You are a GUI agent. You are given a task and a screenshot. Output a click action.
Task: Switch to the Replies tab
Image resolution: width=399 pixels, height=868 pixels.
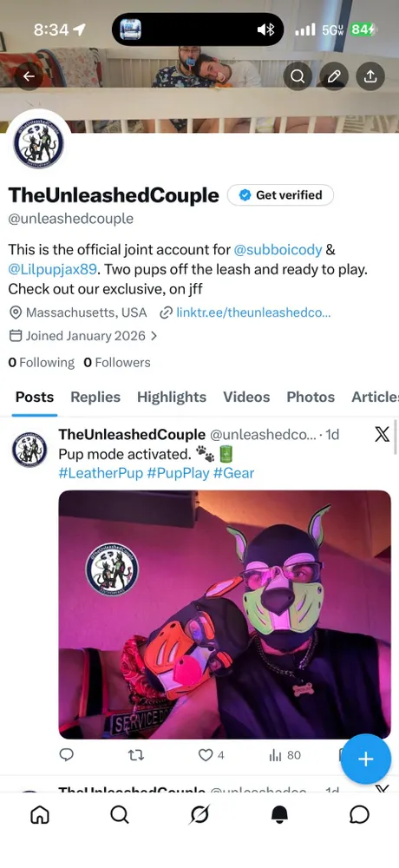point(95,397)
